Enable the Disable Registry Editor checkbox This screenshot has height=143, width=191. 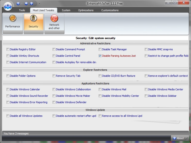tap(8, 49)
